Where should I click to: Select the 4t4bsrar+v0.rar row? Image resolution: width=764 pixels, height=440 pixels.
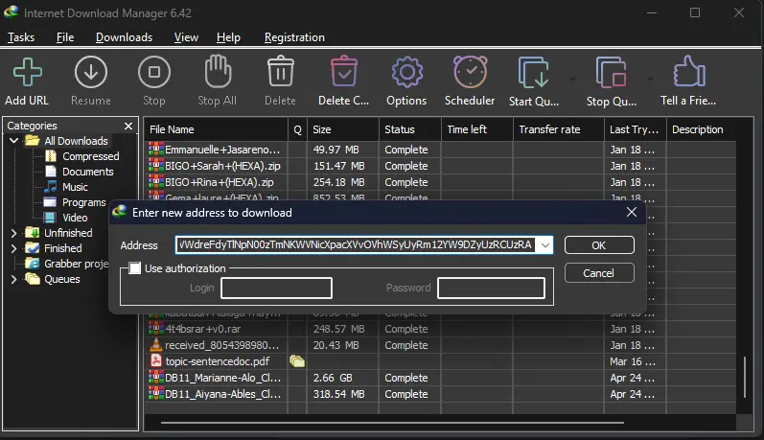[x=440, y=329]
